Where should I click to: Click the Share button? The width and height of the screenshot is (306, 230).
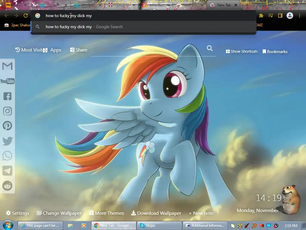79,50
